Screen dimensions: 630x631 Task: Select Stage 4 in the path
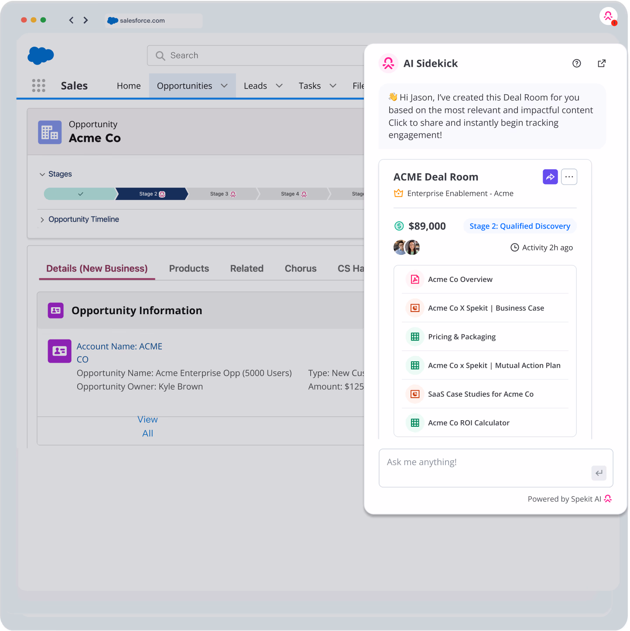tap(294, 194)
